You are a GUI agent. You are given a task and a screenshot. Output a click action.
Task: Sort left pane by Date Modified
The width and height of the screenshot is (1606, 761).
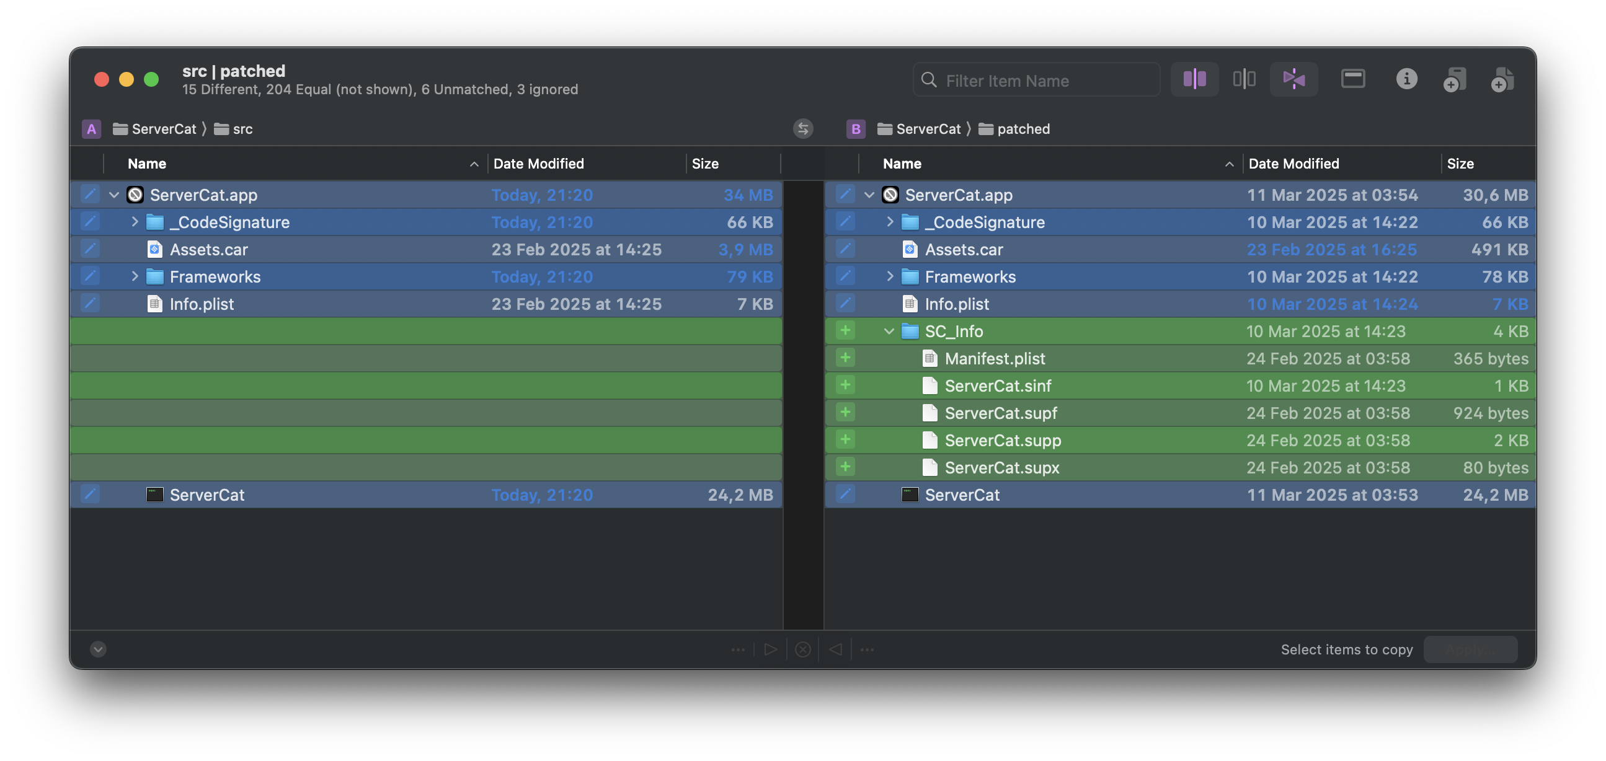587,164
